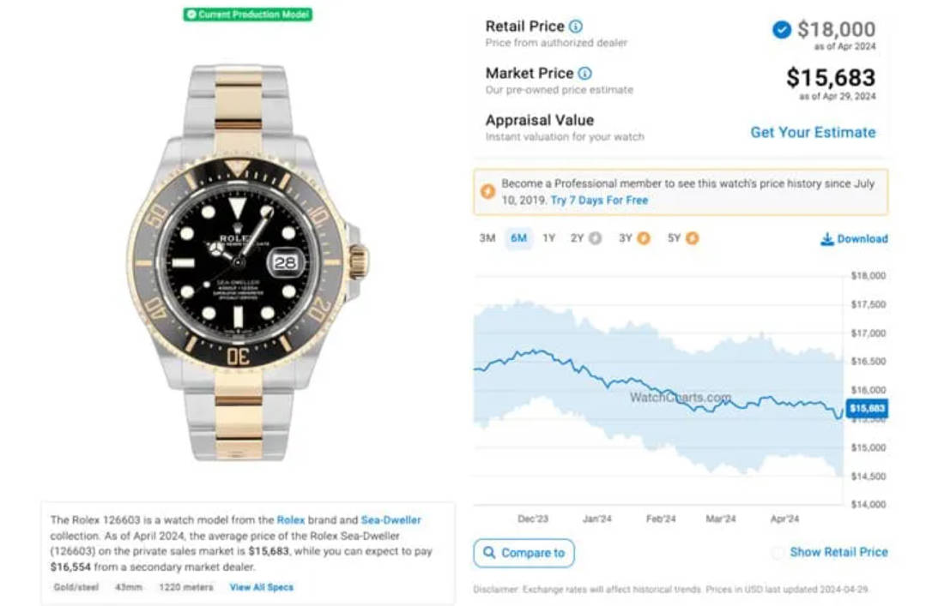
Task: Open the View All Specs link
Action: (261, 587)
